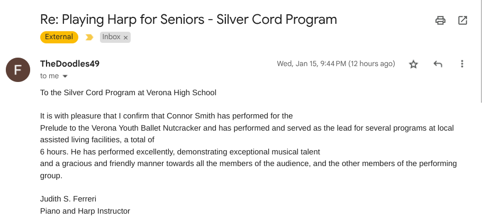This screenshot has height=220, width=482.
Task: Toggle the yellow importance marker
Action: click(x=89, y=38)
